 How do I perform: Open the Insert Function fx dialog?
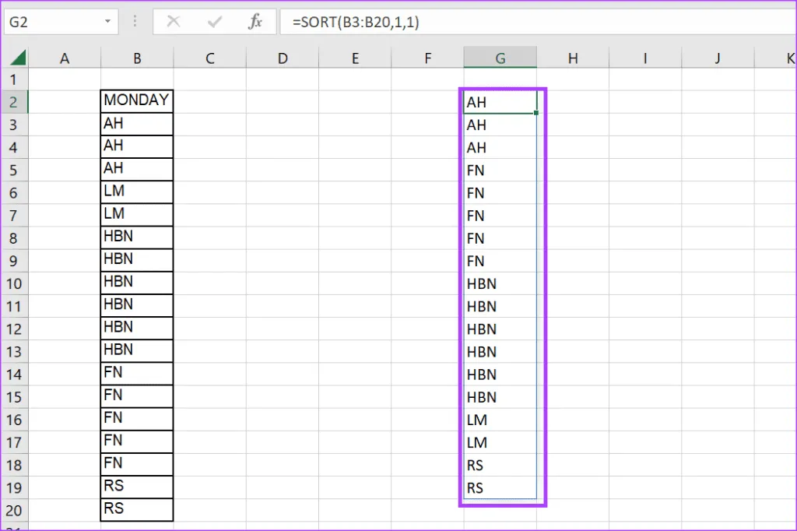click(x=255, y=23)
